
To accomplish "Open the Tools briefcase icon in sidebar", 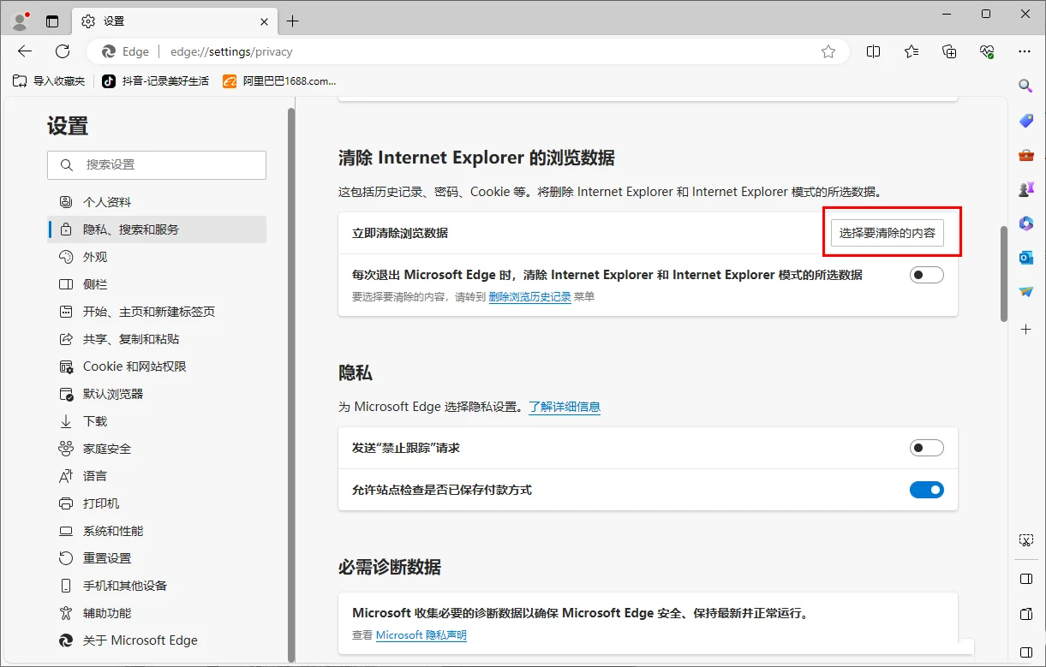I will pyautogui.click(x=1025, y=155).
